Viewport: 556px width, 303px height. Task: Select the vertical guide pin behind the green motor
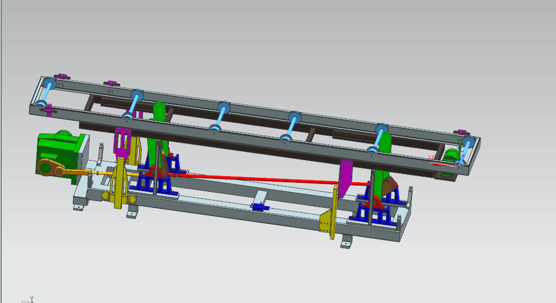[x=101, y=153]
